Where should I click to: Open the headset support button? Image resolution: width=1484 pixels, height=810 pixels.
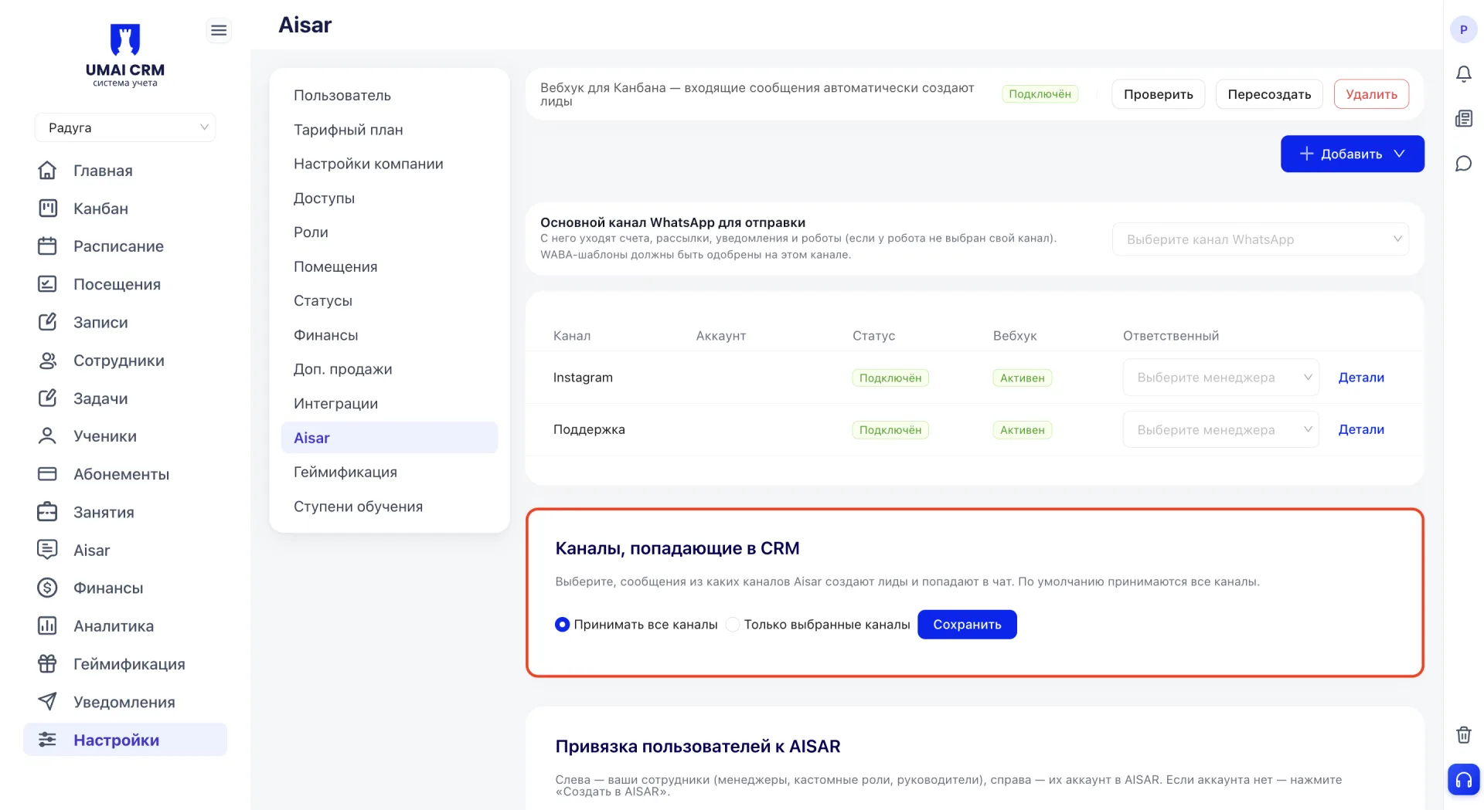(x=1463, y=779)
